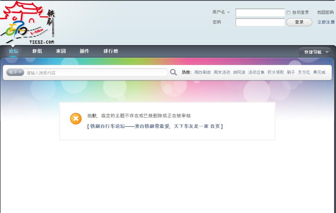The width and height of the screenshot is (336, 213).
Task: Open the 插件 section
Action: click(85, 51)
